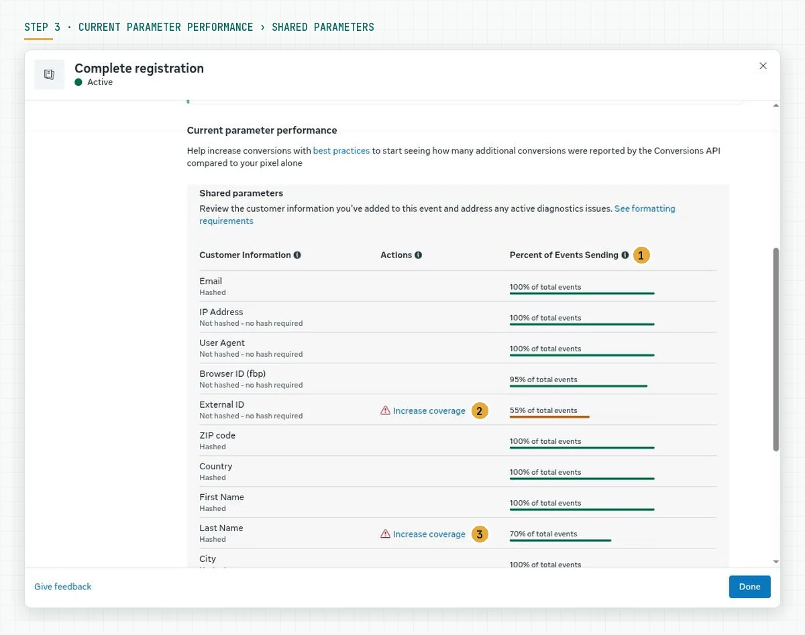Image resolution: width=805 pixels, height=635 pixels.
Task: Click the IP Address row label
Action: tap(221, 312)
